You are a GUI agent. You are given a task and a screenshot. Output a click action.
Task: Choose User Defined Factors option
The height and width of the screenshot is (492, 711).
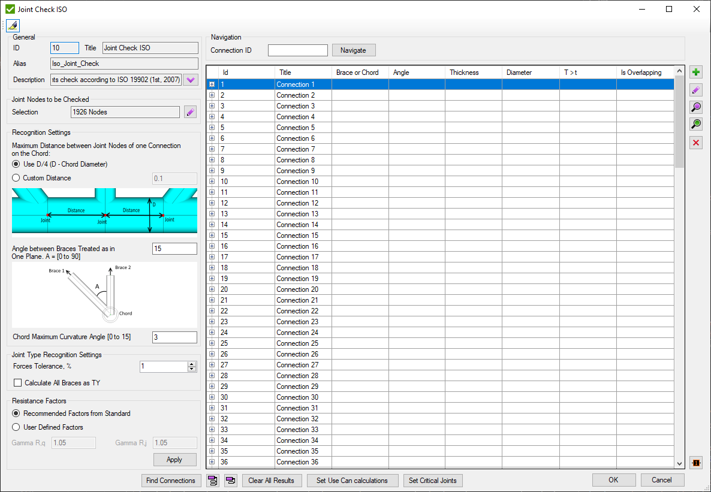[x=17, y=427]
